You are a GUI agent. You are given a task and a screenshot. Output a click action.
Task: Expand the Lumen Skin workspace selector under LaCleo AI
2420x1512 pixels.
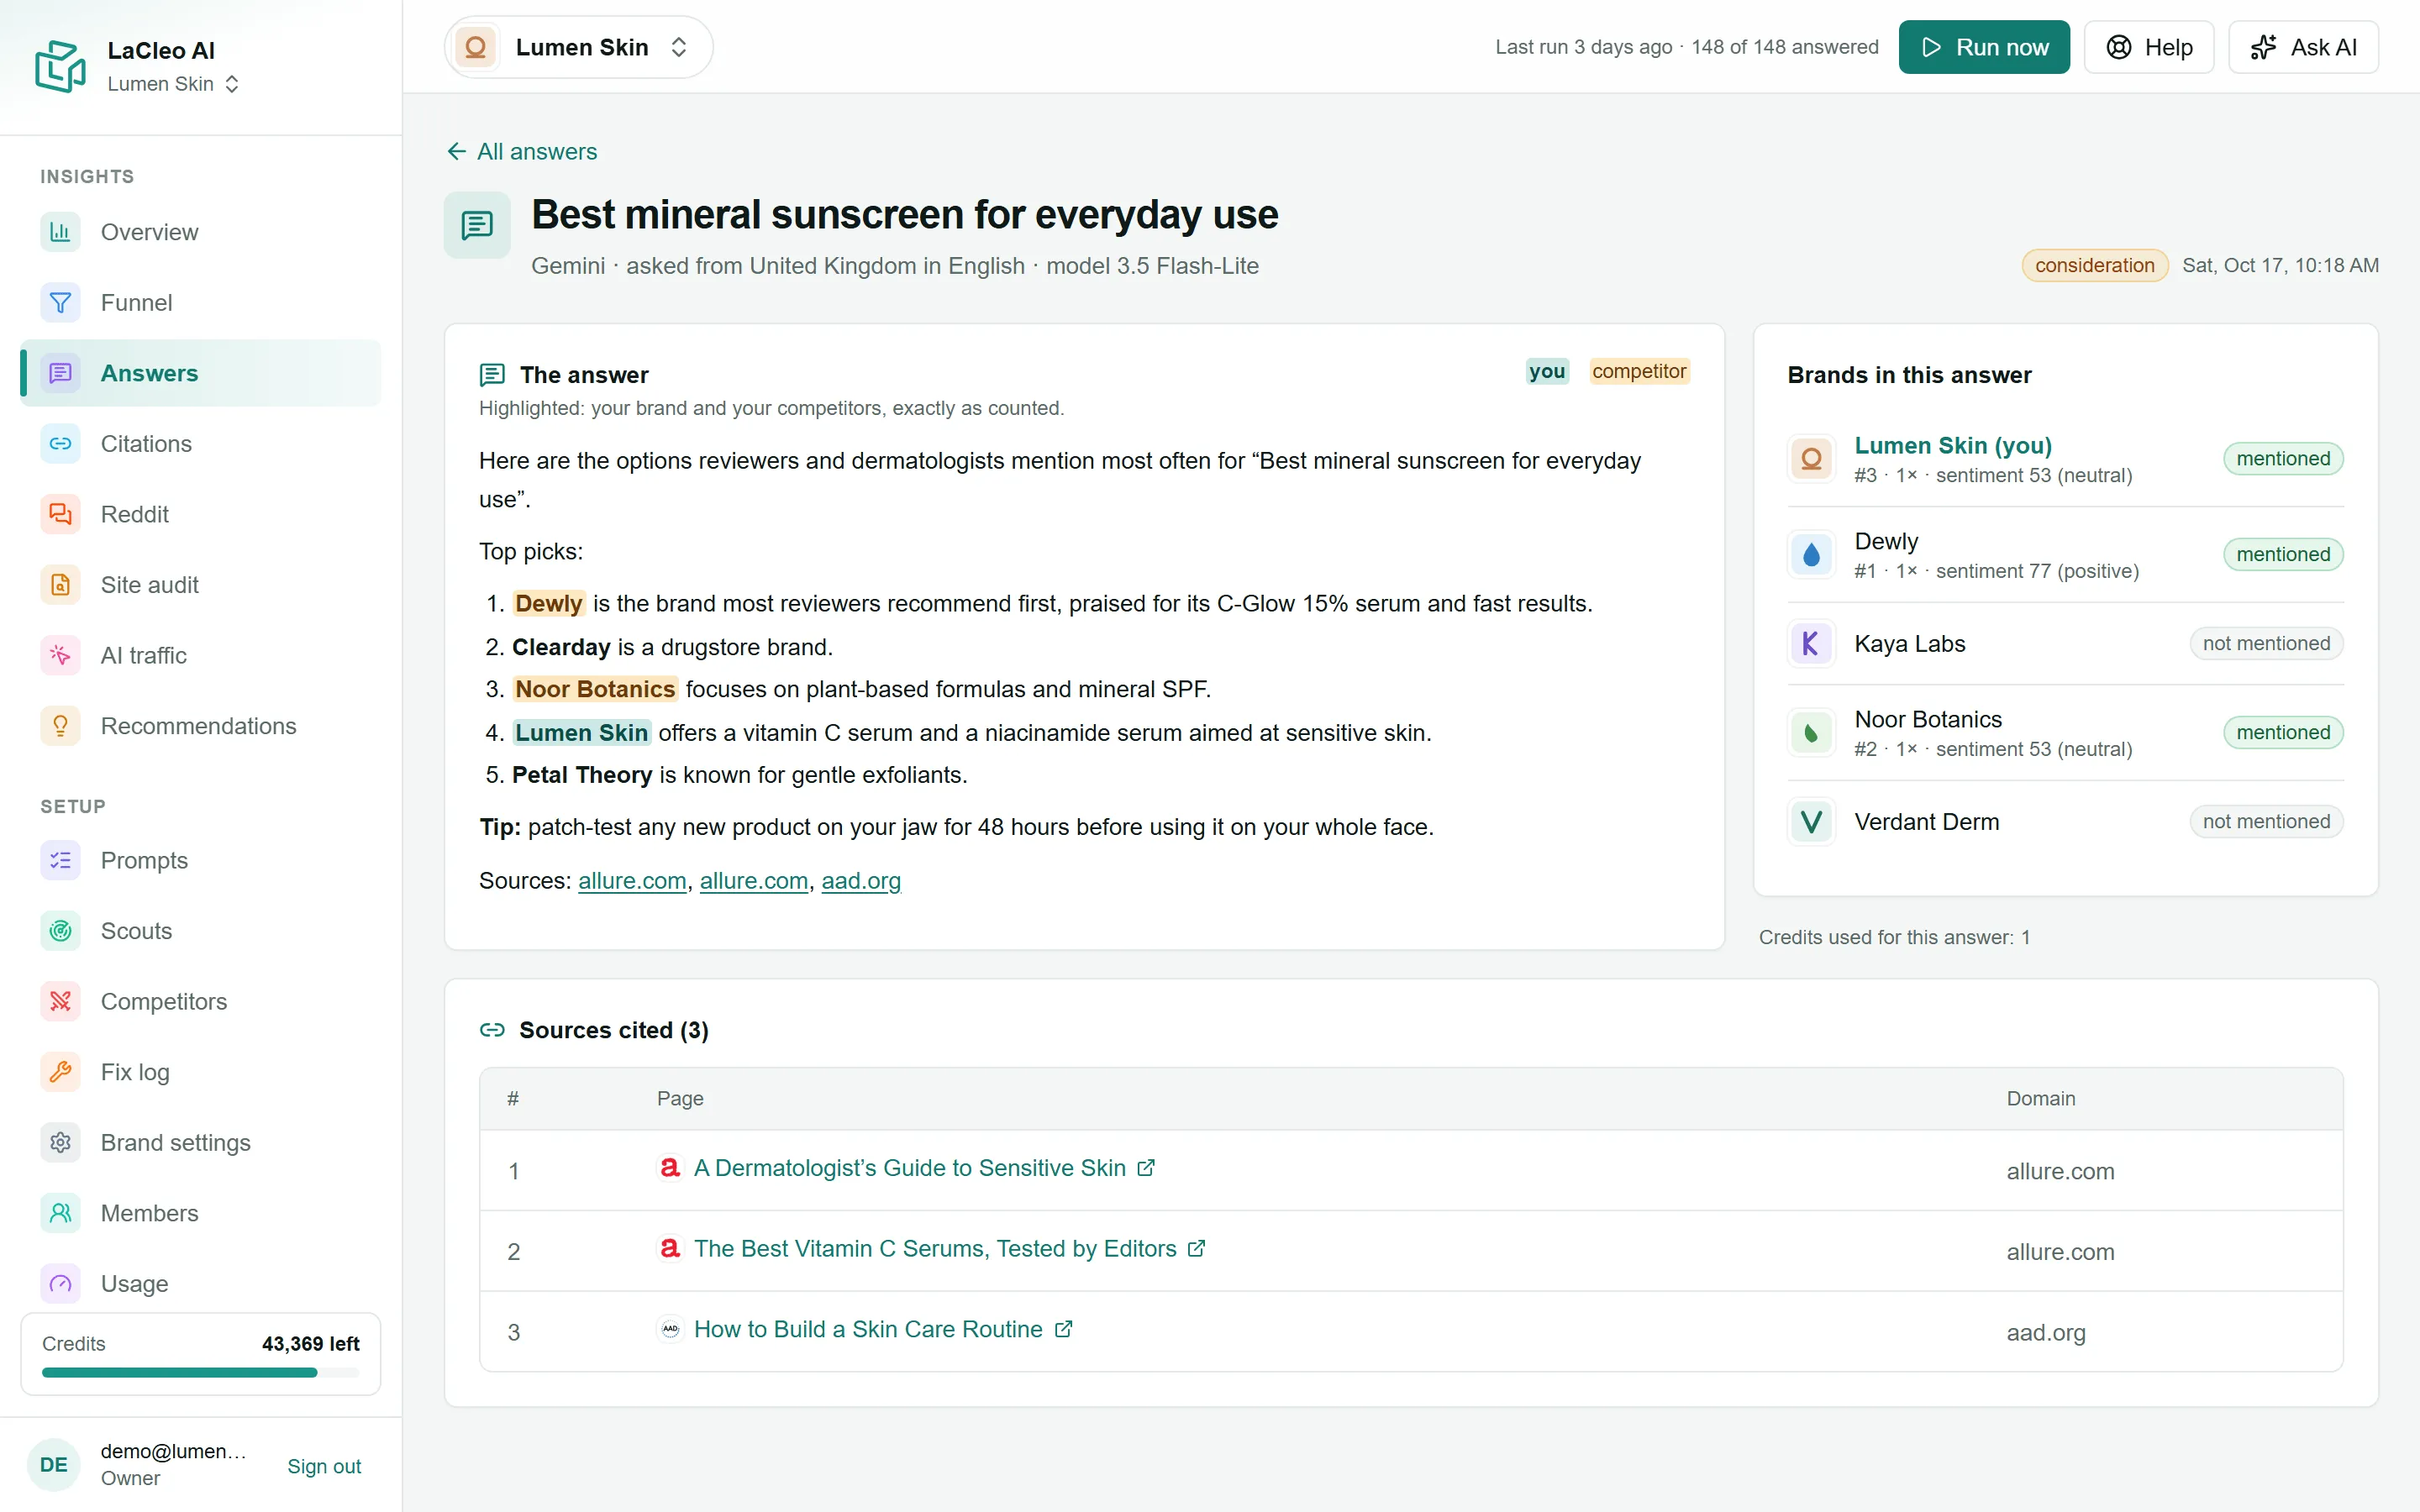point(173,84)
